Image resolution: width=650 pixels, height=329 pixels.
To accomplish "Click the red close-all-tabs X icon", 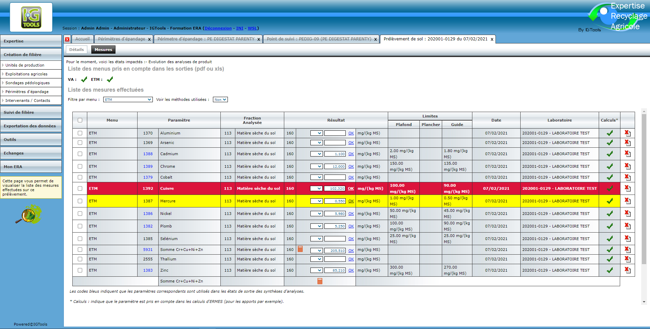I will 67,39.
